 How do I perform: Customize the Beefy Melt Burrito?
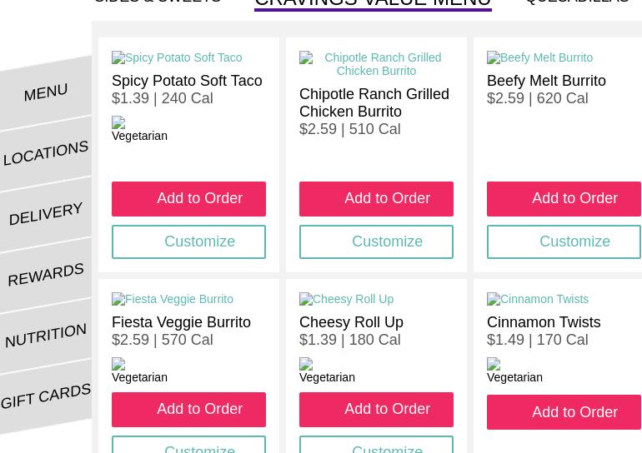click(564, 242)
